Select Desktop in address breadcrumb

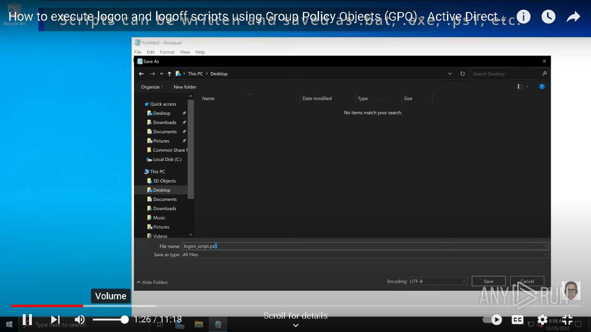pyautogui.click(x=219, y=74)
